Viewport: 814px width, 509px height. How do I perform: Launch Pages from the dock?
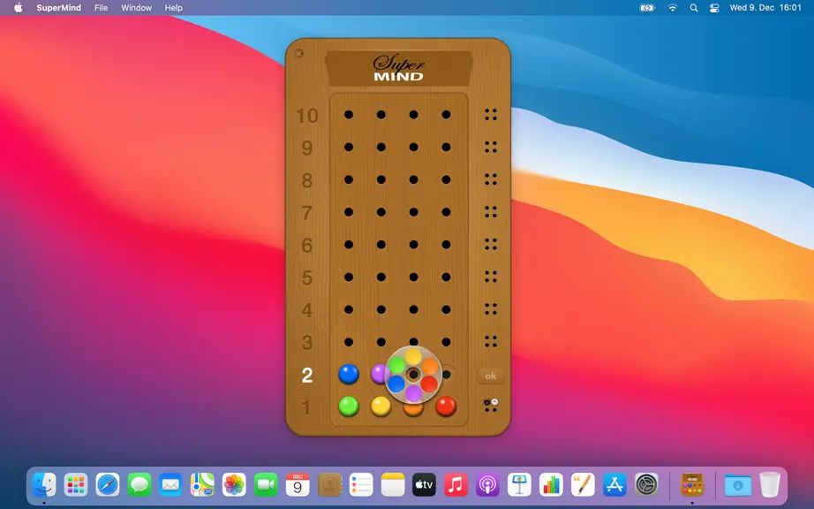pyautogui.click(x=583, y=485)
